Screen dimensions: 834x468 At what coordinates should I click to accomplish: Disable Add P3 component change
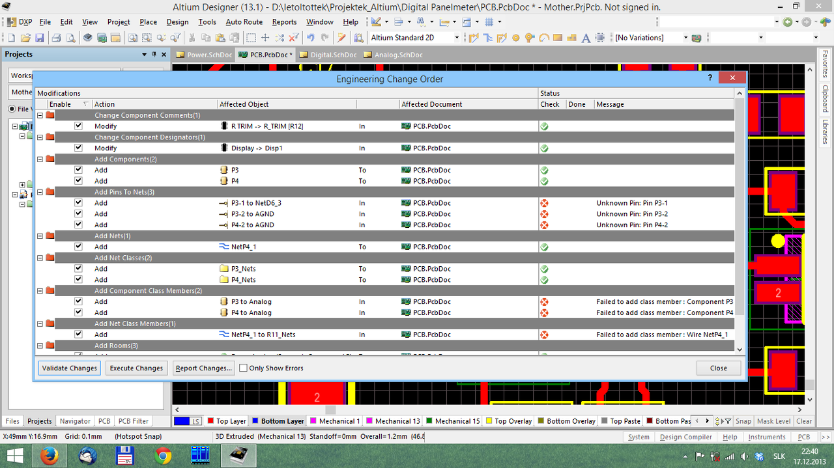(78, 170)
